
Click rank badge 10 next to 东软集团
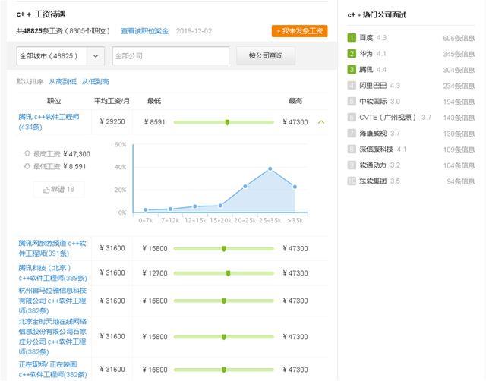[352, 181]
